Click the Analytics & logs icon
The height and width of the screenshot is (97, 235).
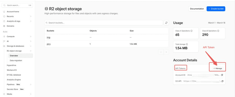[x=4, y=21]
